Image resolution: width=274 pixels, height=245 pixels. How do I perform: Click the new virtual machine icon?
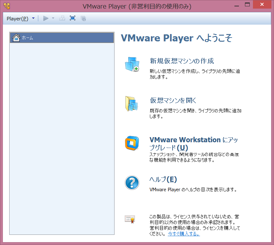[x=132, y=64]
